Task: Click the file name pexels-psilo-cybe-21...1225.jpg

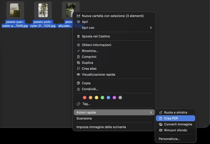Action: coord(43,24)
